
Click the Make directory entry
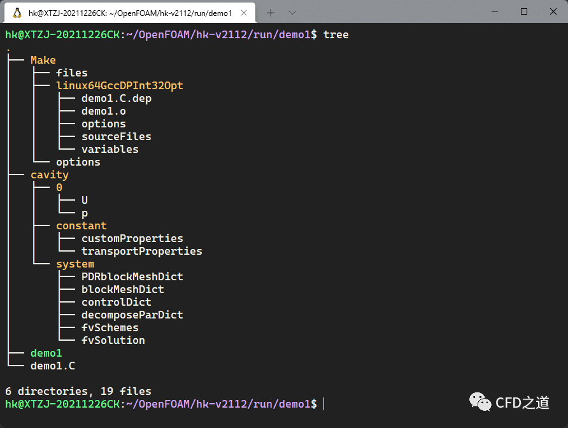tap(43, 60)
